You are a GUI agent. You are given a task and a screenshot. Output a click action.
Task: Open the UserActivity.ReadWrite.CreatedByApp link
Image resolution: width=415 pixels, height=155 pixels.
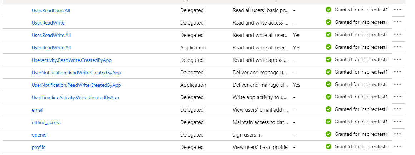pos(74,60)
